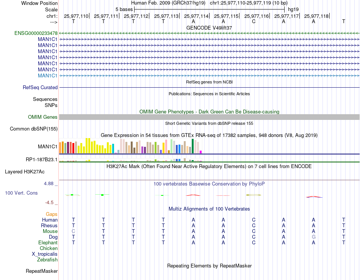Click the MAN1C1 GTEx expression bar chart
Viewport: 360px width, 280px height.
(x=130, y=146)
